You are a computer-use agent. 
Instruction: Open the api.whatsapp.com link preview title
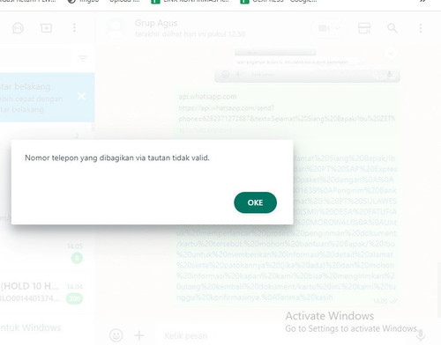coord(207,97)
